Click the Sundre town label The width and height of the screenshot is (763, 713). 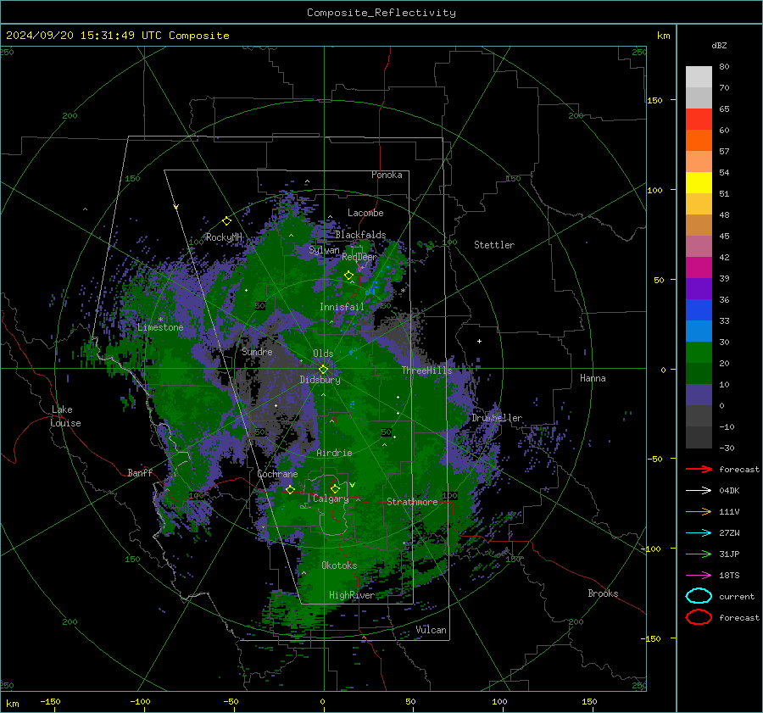pos(257,352)
